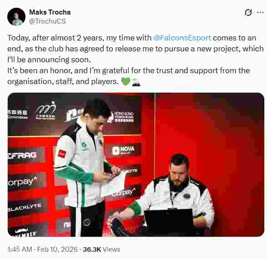The image size is (267, 259).
Task: Click the BLACKLYTE logo in the photo
Action: click(x=25, y=207)
